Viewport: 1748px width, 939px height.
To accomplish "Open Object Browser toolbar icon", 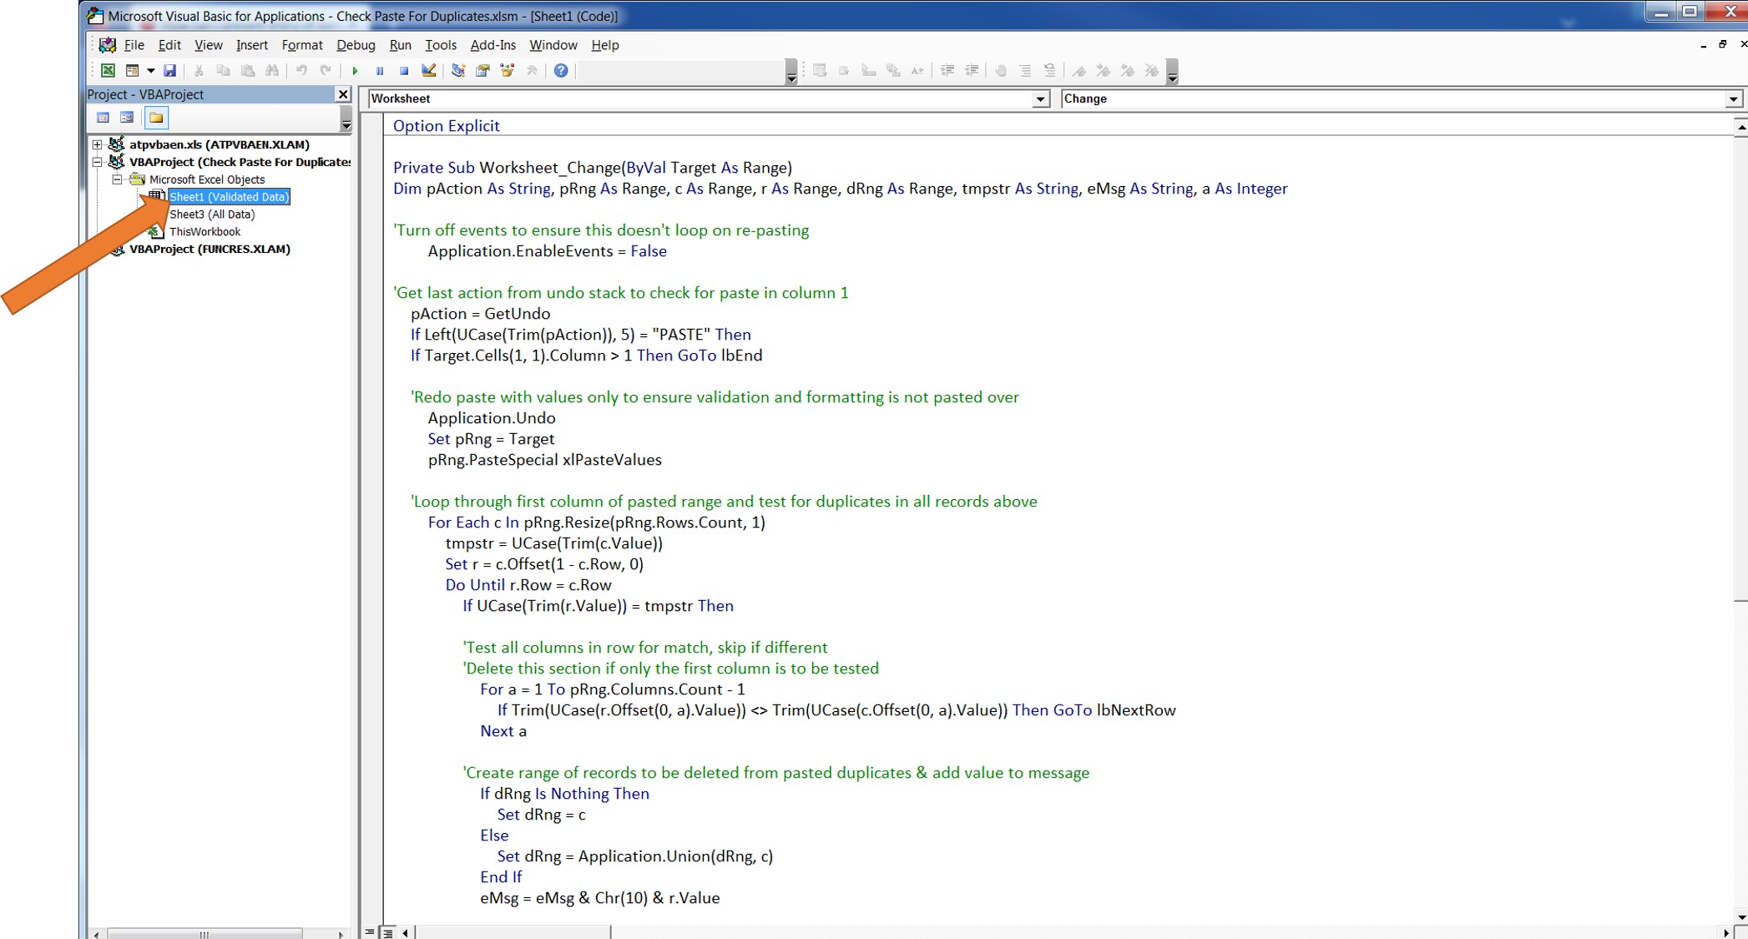I will 507,71.
